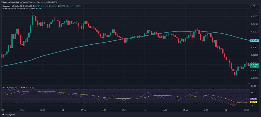Click the close price value C0.10179
Image resolution: width=261 pixels, height=117 pixels.
point(61,6)
